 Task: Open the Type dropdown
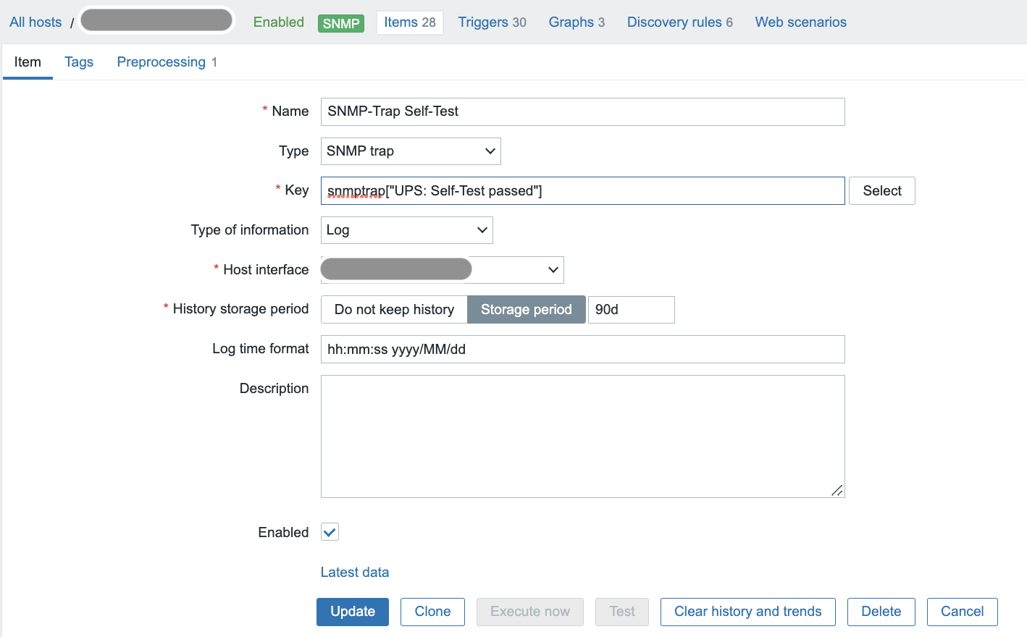coord(410,151)
